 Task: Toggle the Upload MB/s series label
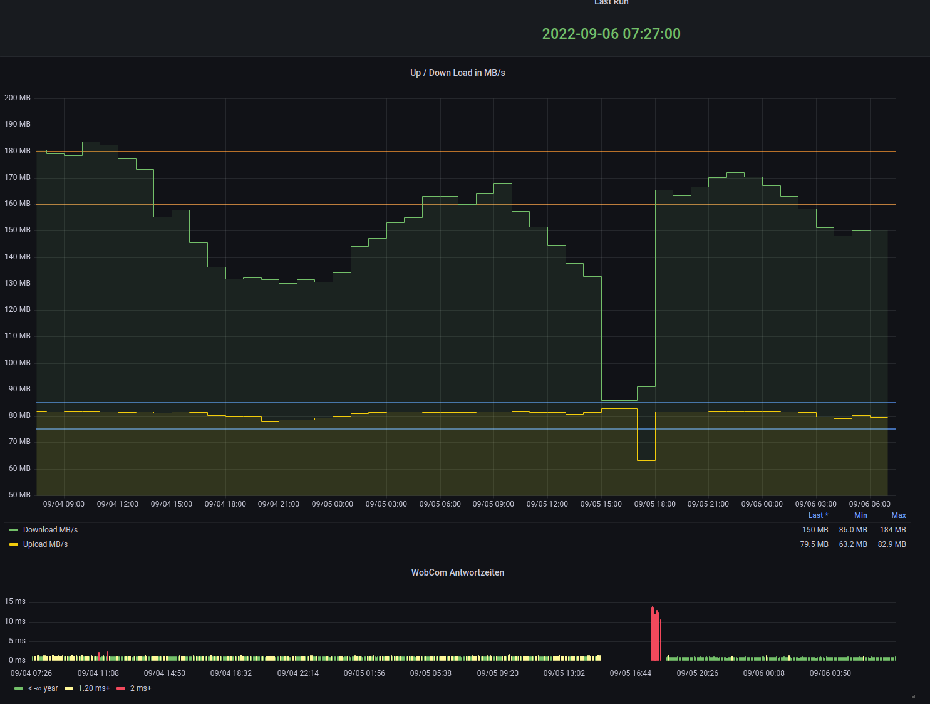[x=45, y=544]
